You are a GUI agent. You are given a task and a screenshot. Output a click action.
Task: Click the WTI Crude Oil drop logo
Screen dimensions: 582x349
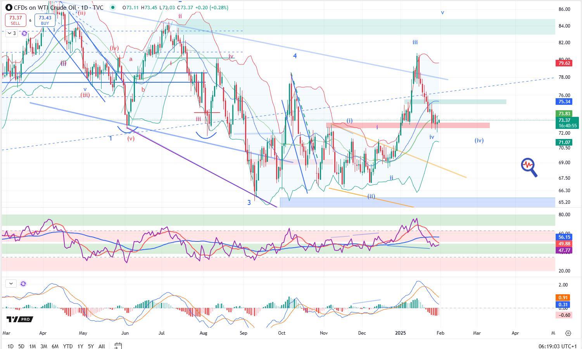(x=9, y=7)
